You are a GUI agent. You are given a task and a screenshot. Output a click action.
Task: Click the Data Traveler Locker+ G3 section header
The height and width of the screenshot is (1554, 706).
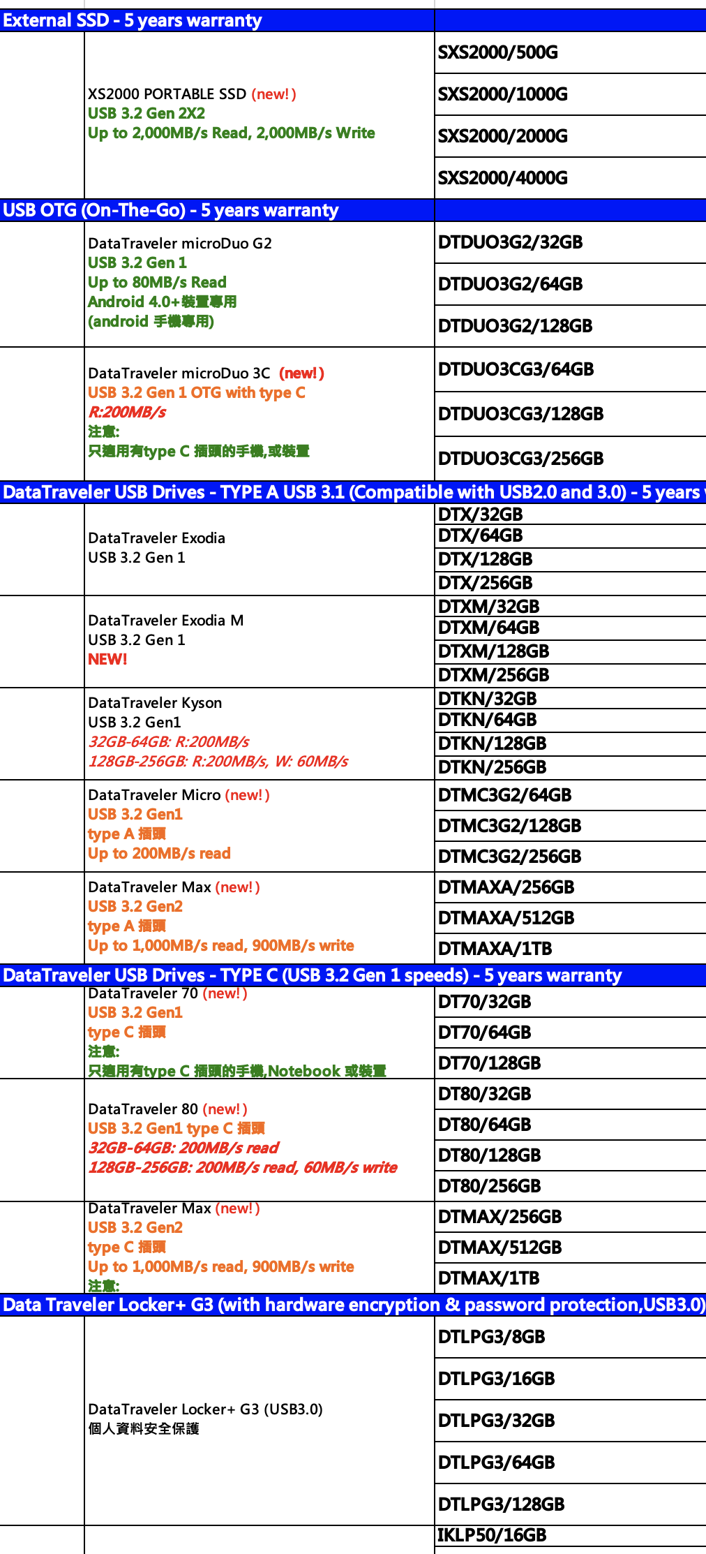353,1305
